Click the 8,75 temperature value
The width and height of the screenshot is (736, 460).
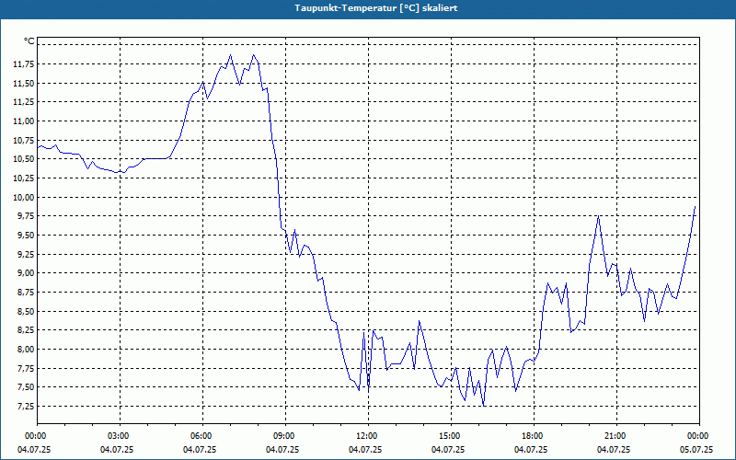(x=26, y=293)
